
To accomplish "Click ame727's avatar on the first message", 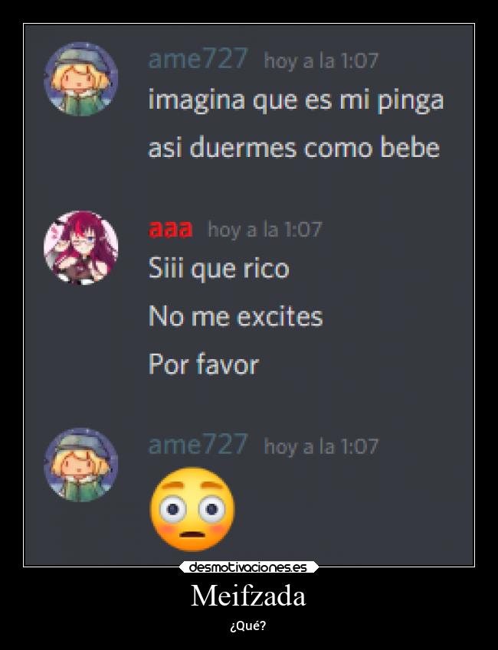I will 81,79.
